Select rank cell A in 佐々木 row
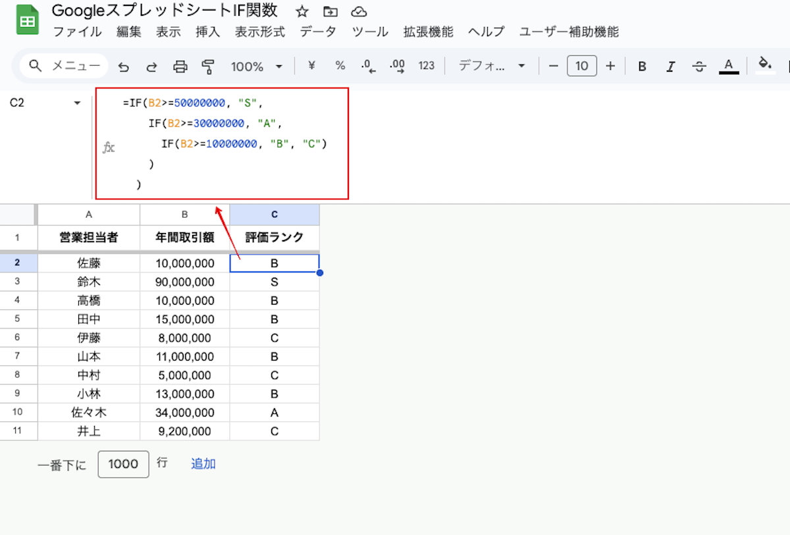This screenshot has width=790, height=535. coord(275,413)
